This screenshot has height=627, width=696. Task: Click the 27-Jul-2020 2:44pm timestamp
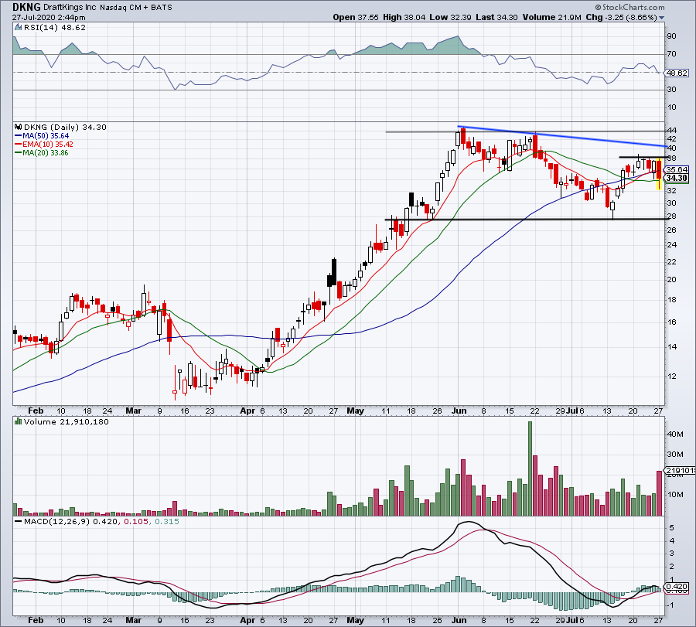[x=49, y=18]
